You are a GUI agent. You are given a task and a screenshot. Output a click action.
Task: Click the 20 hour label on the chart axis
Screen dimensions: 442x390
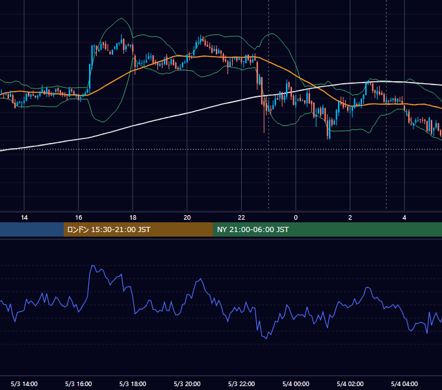pyautogui.click(x=187, y=218)
